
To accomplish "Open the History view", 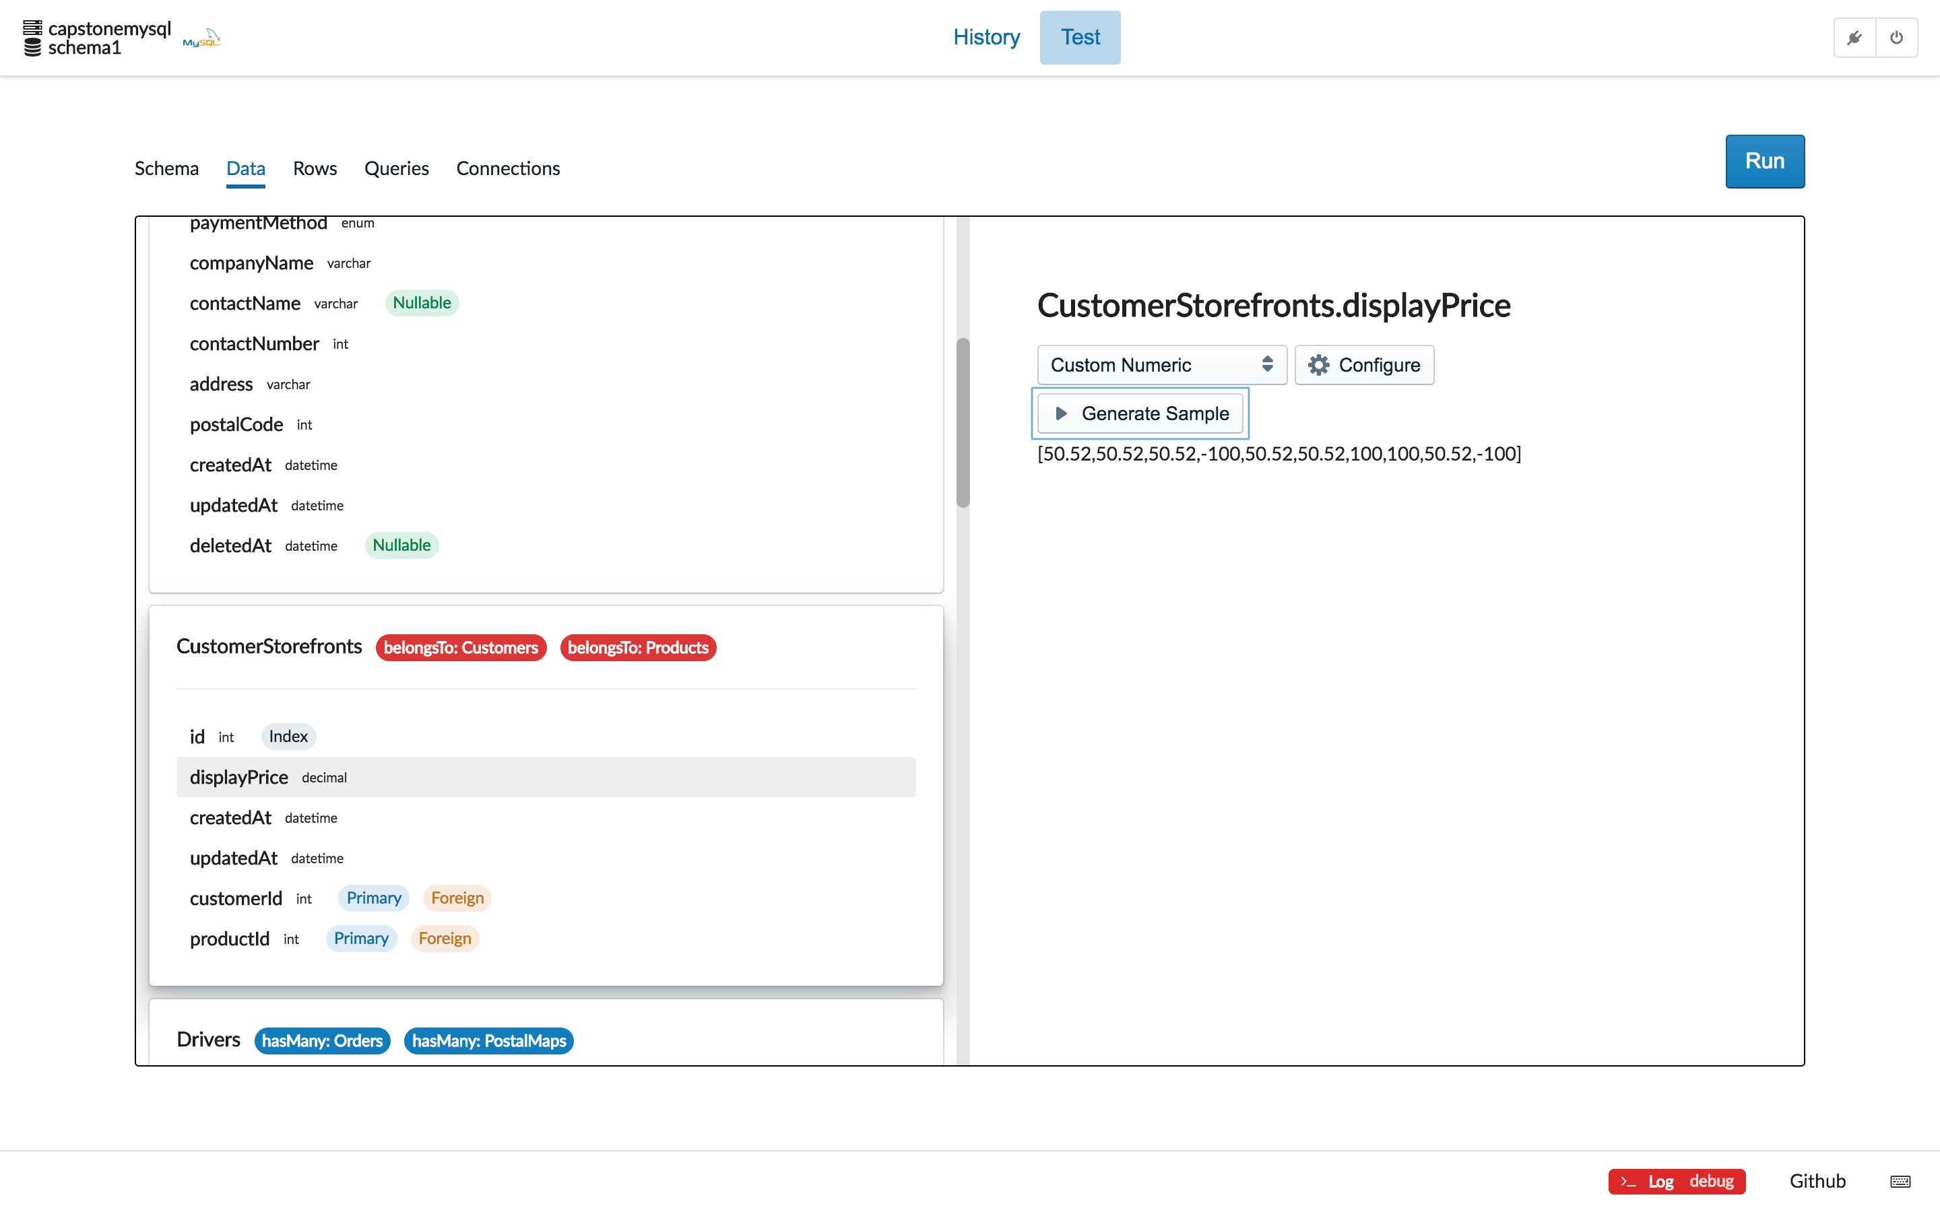I will [x=986, y=37].
